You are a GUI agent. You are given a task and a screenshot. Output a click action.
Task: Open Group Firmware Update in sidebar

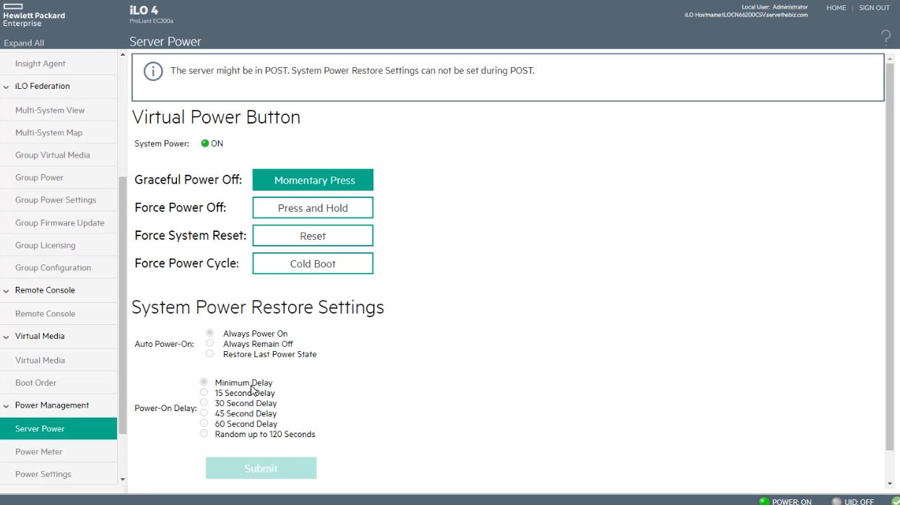(60, 223)
